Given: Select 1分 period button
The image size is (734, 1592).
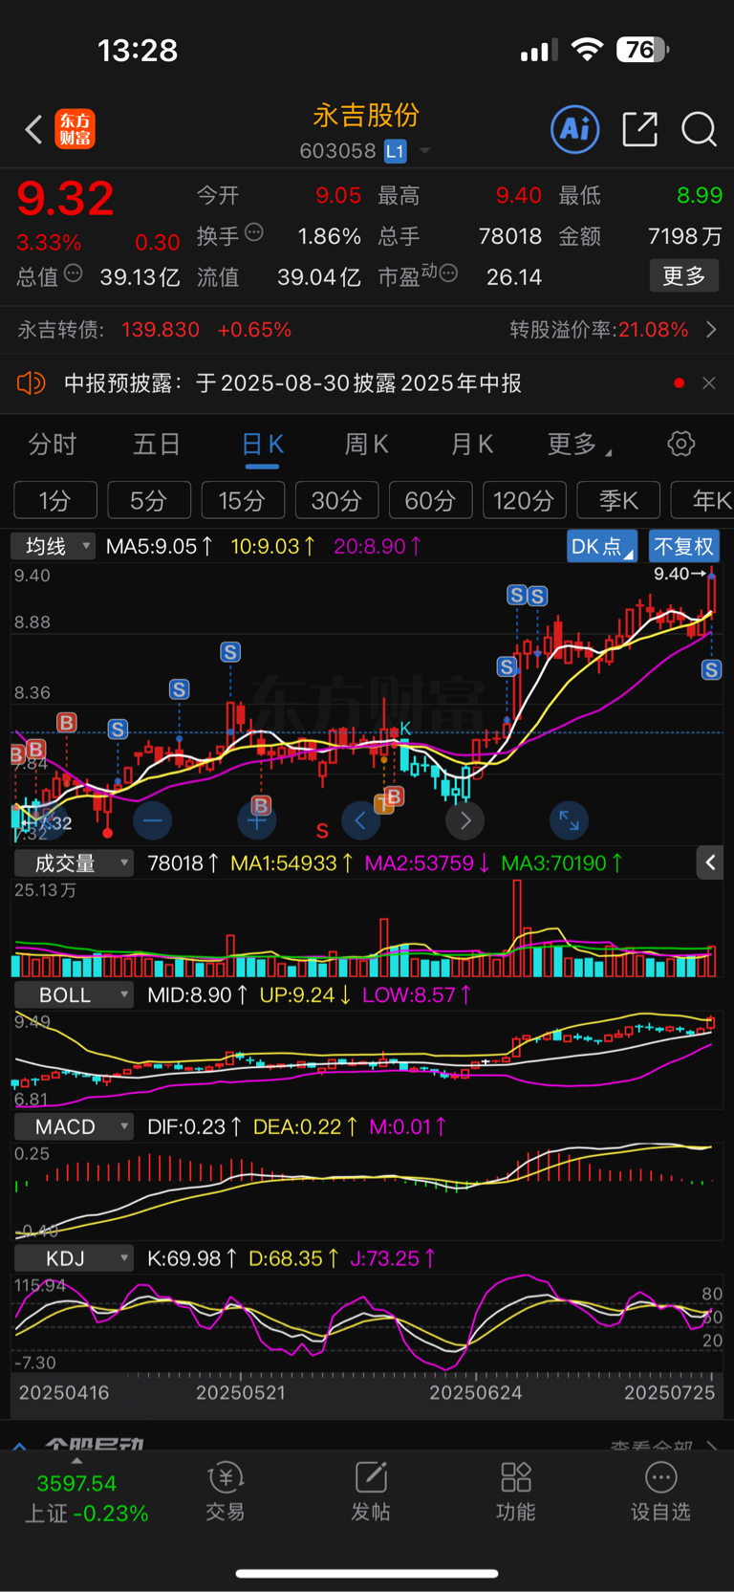Looking at the screenshot, I should [x=55, y=500].
